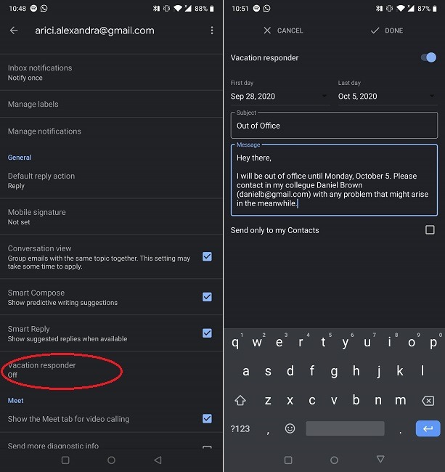Viewport: 445px width, 472px height.
Task: Tap the letter z key
Action: coord(268,400)
